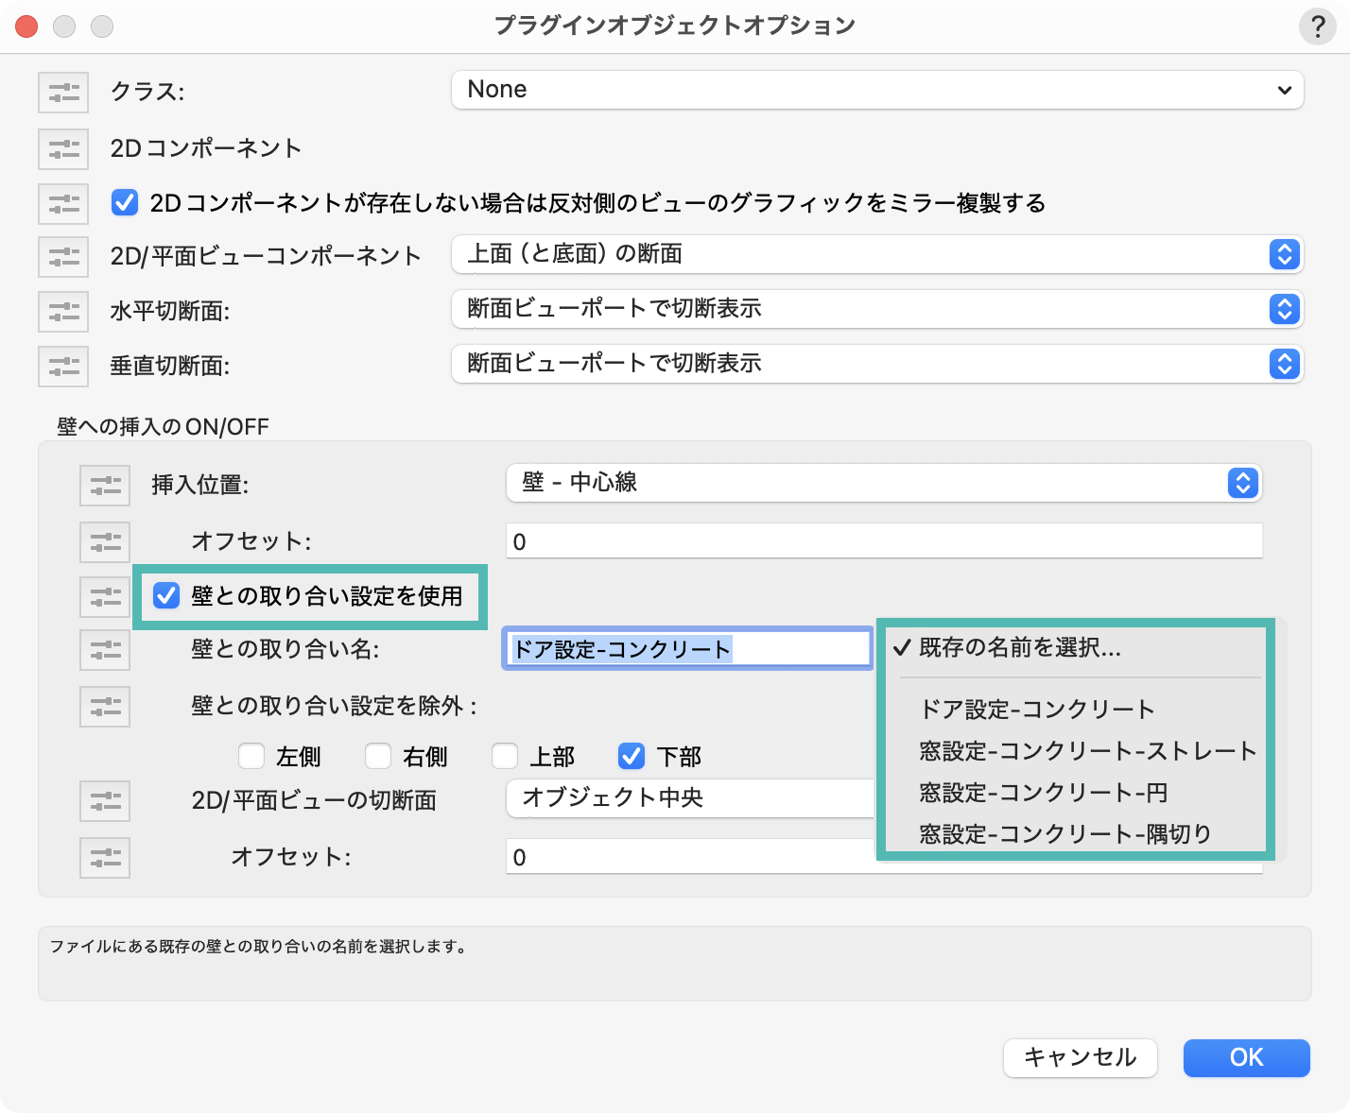
Task: Click the settings icon beside 2D/平面ビューの切断面
Action: point(105,801)
